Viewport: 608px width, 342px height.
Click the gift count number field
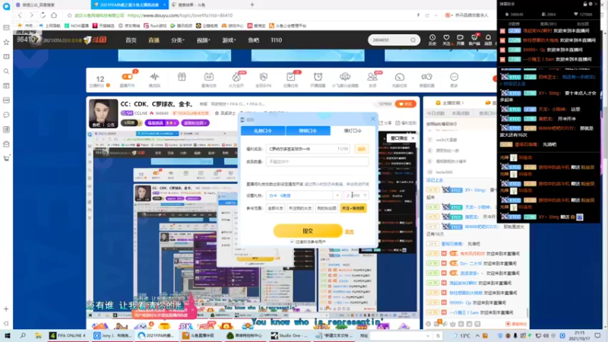click(356, 195)
